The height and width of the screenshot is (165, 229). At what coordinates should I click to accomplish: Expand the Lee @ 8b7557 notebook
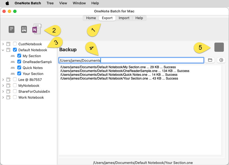(3, 80)
